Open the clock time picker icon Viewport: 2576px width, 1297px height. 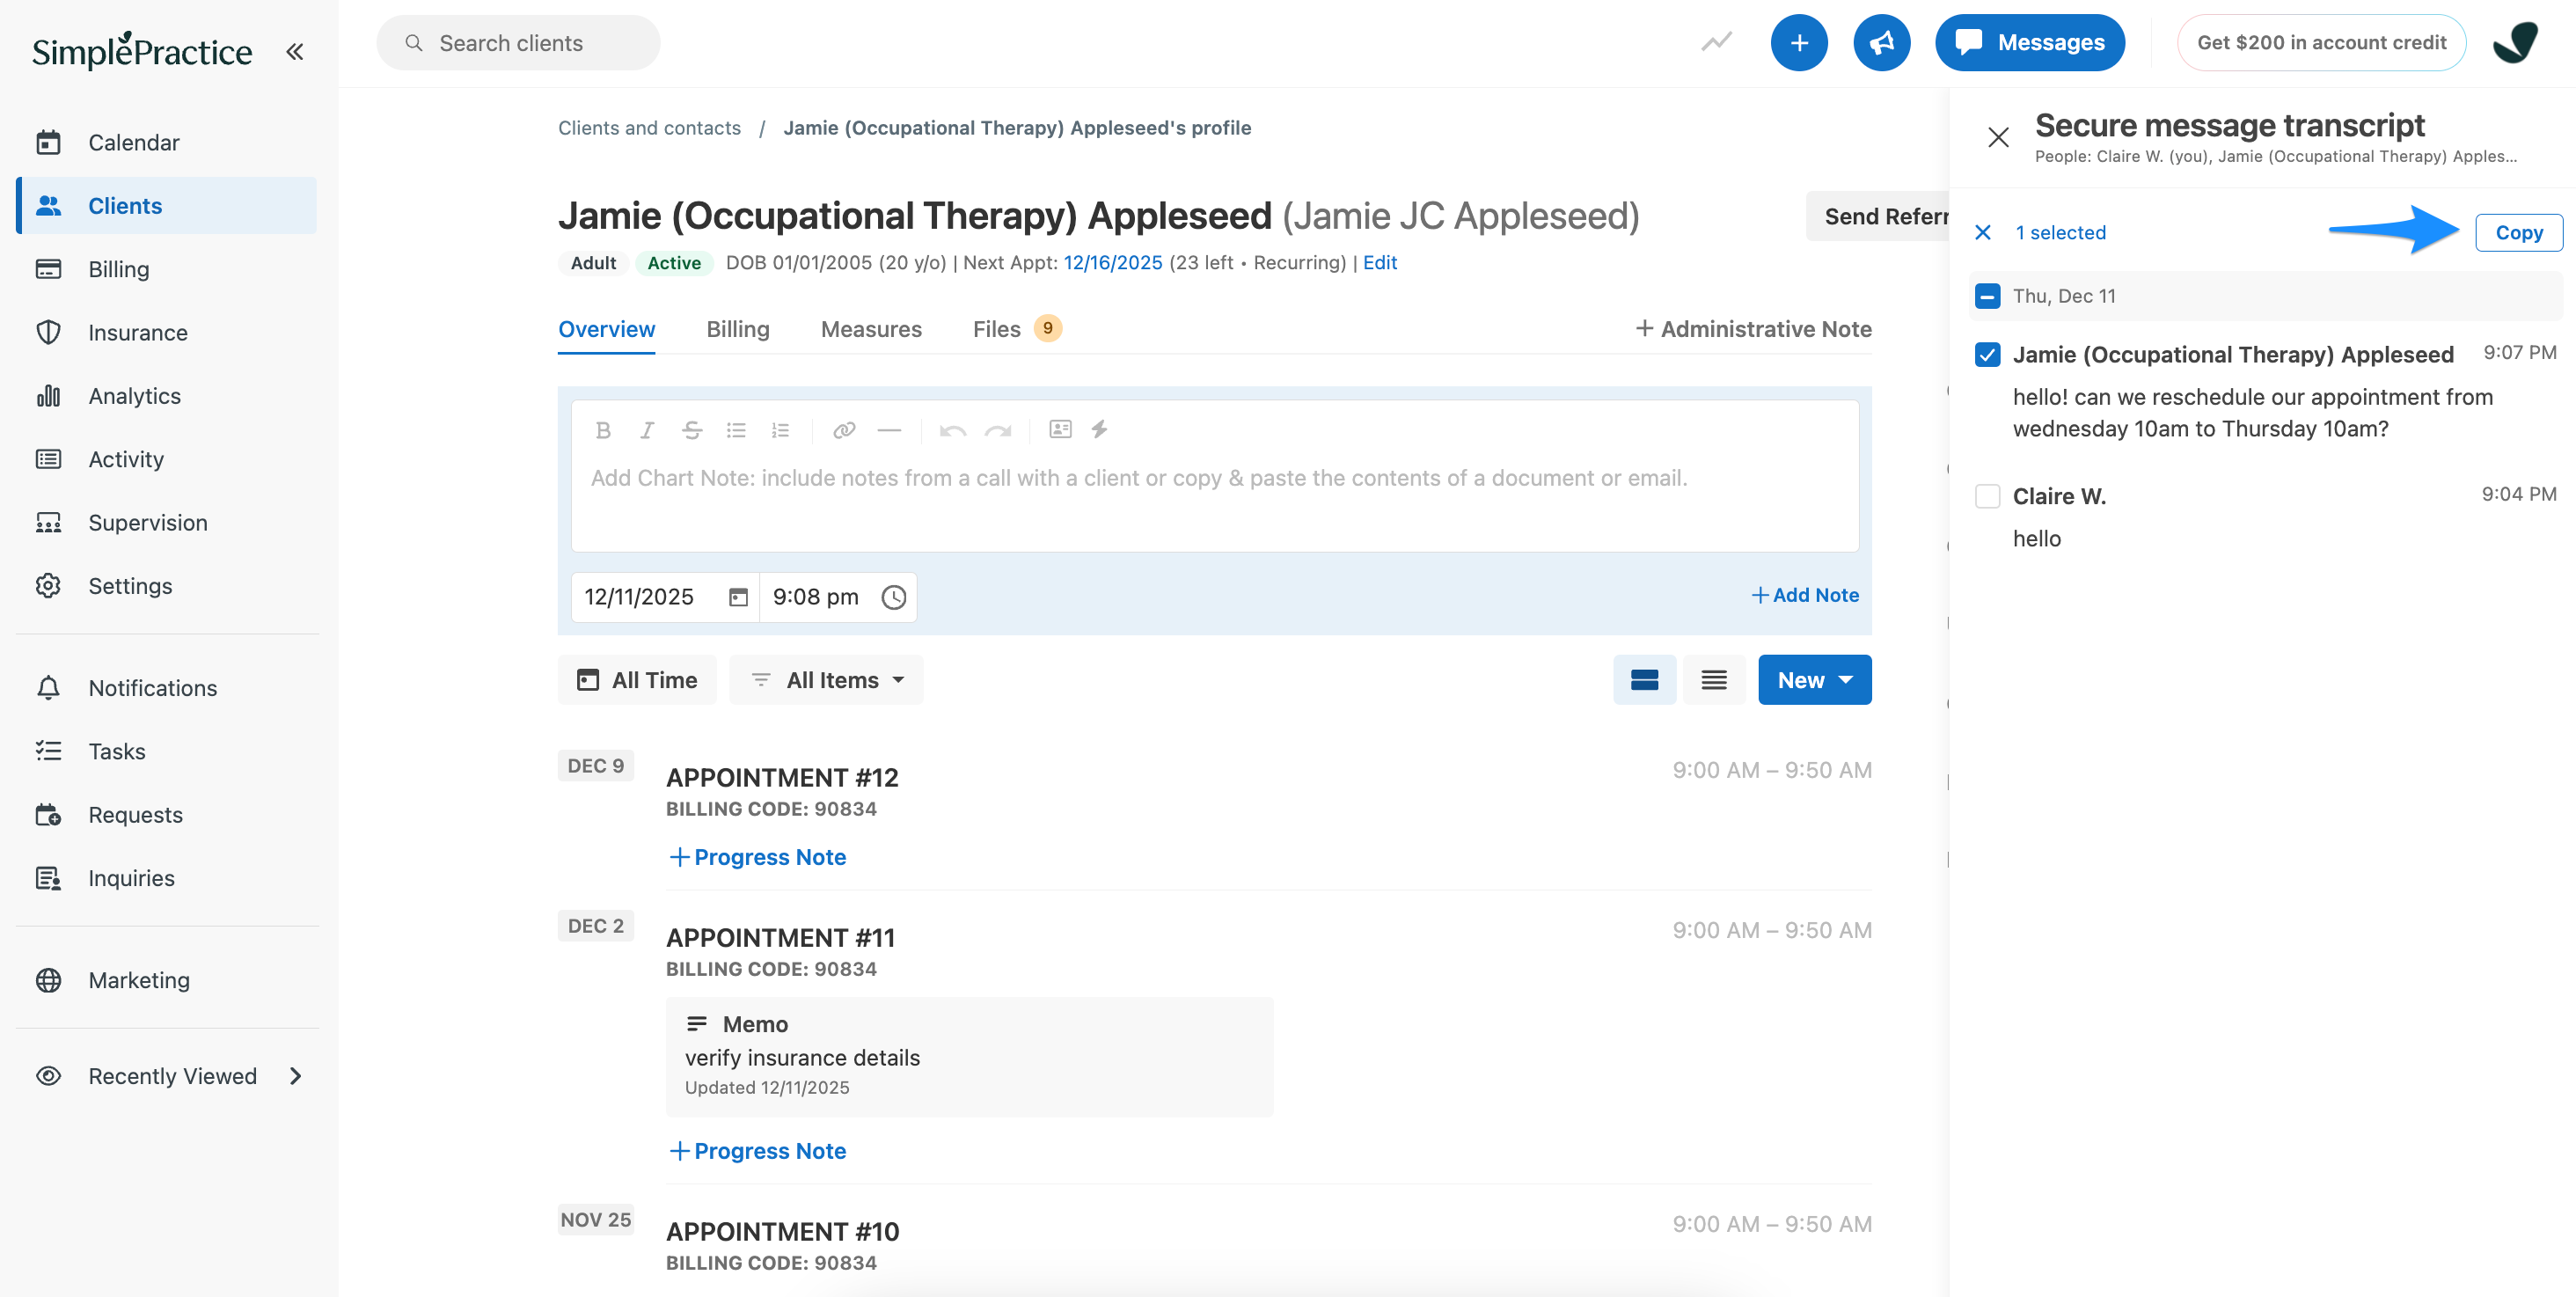point(893,597)
